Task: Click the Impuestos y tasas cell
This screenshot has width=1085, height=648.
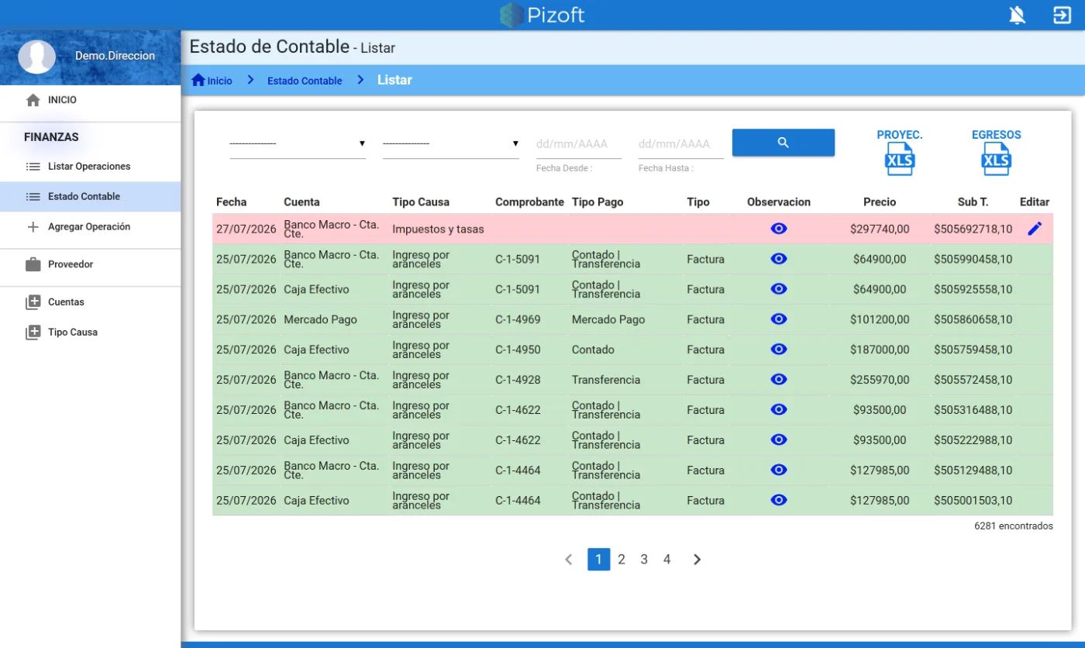Action: coord(438,229)
